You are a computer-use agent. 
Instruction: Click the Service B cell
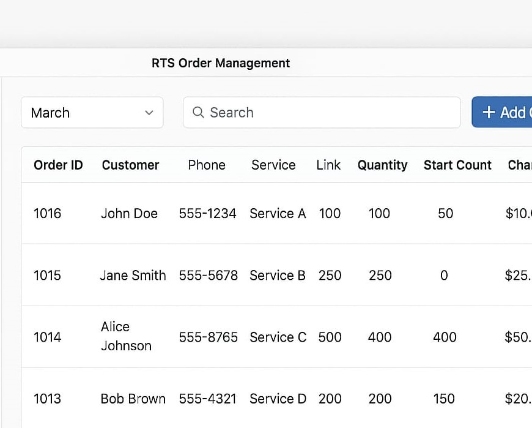tap(278, 276)
